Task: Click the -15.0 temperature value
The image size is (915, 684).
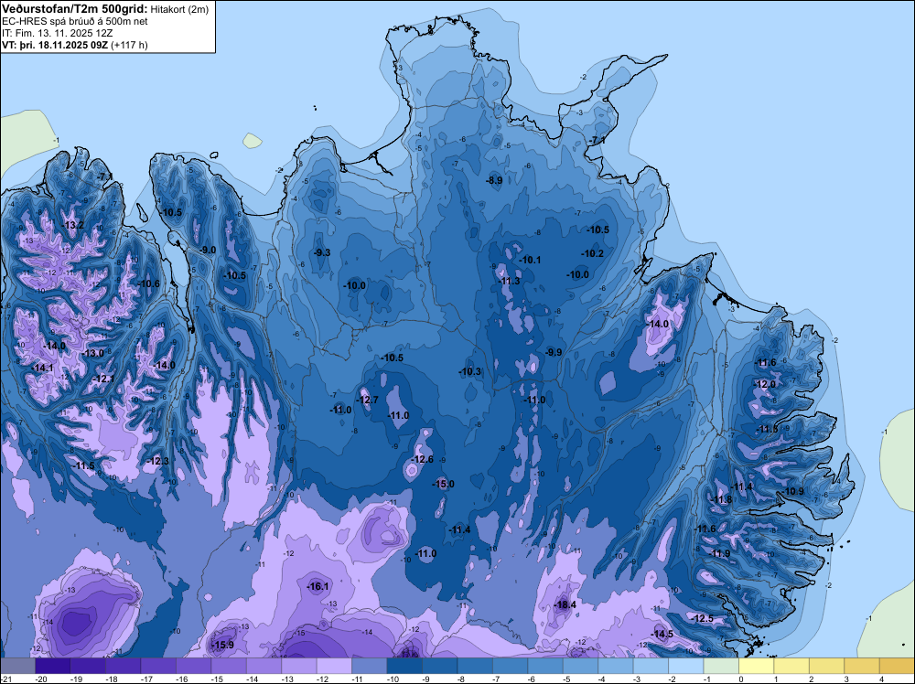Action: [x=443, y=484]
